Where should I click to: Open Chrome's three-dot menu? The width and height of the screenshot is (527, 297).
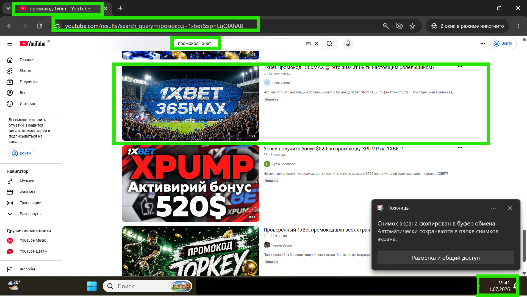pos(518,26)
